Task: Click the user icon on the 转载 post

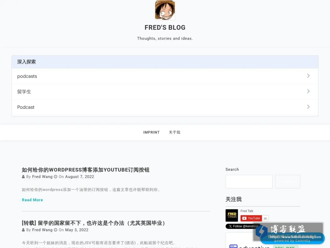Action: coord(23,230)
